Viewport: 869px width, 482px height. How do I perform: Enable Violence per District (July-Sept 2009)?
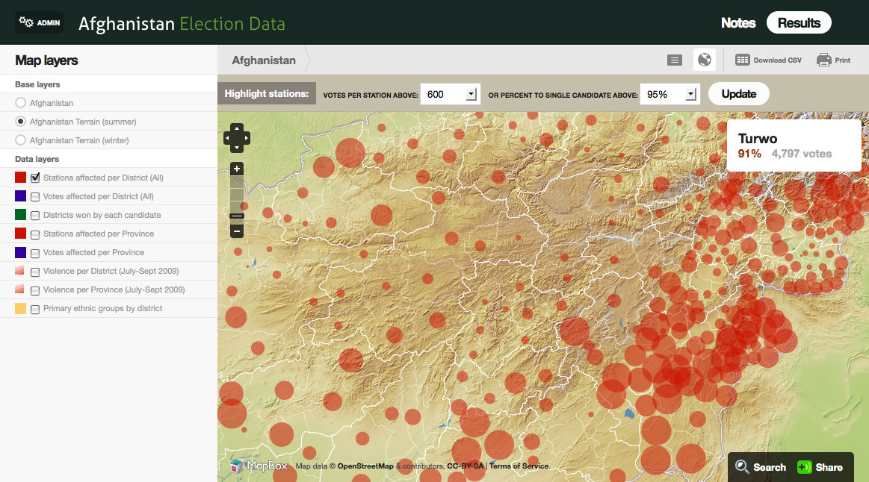pyautogui.click(x=35, y=272)
